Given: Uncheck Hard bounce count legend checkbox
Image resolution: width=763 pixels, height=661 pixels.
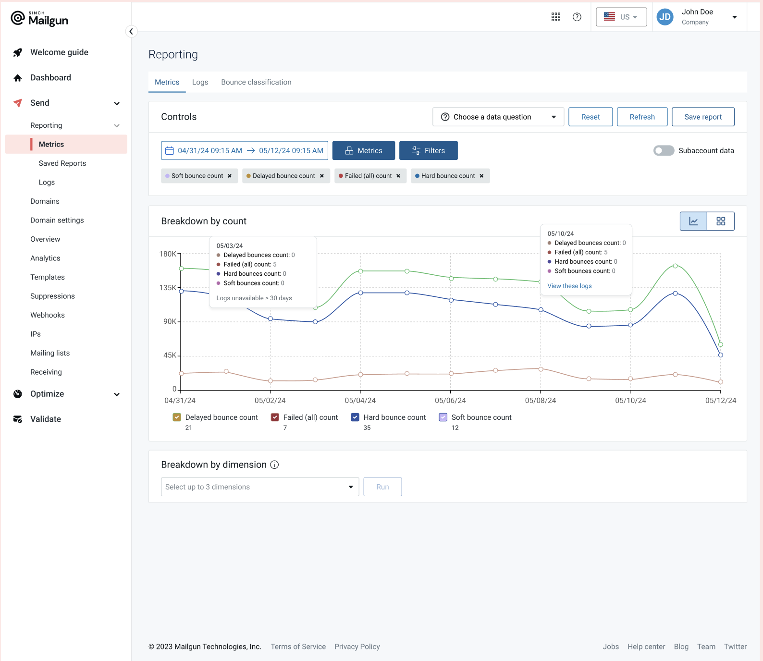Looking at the screenshot, I should click(x=355, y=417).
